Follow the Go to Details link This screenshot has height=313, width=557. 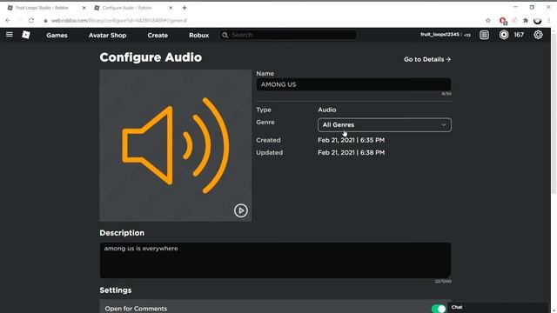click(x=427, y=59)
